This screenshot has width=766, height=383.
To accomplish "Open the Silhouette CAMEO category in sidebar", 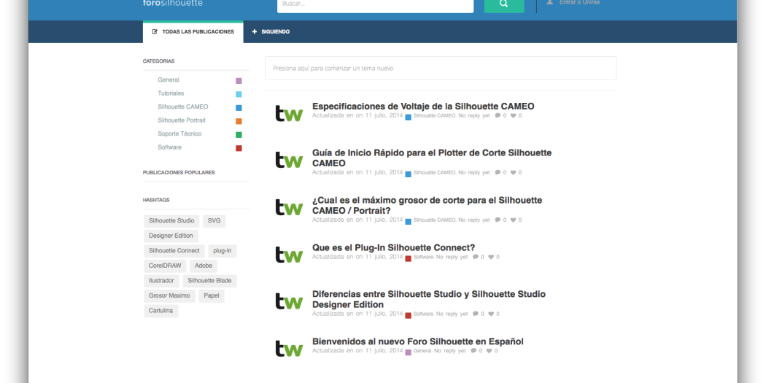I will (x=182, y=107).
